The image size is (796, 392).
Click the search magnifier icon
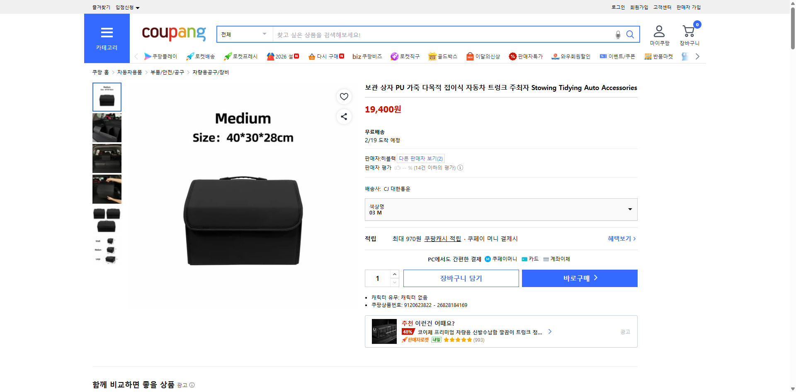pos(630,34)
